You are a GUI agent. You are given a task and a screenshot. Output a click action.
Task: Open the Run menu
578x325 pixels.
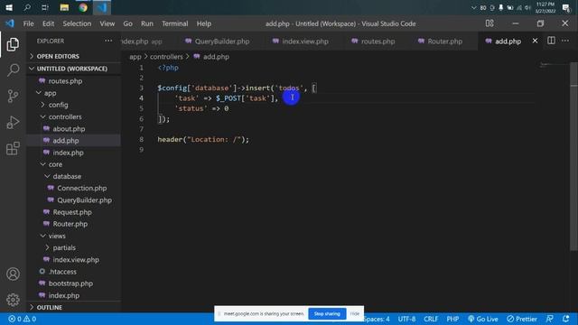[x=146, y=23]
